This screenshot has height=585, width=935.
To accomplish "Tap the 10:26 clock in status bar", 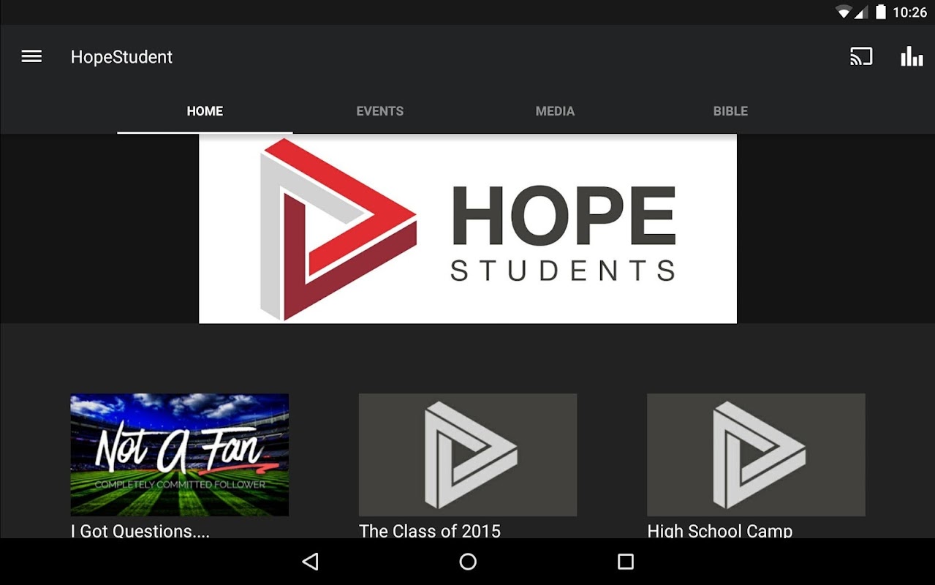I will click(909, 12).
